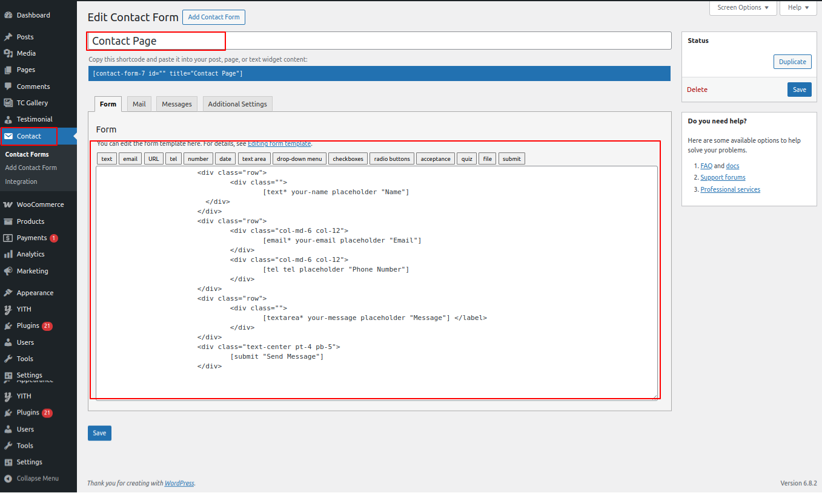Image resolution: width=822 pixels, height=493 pixels.
Task: Open the Testimonial menu item
Action: (35, 119)
